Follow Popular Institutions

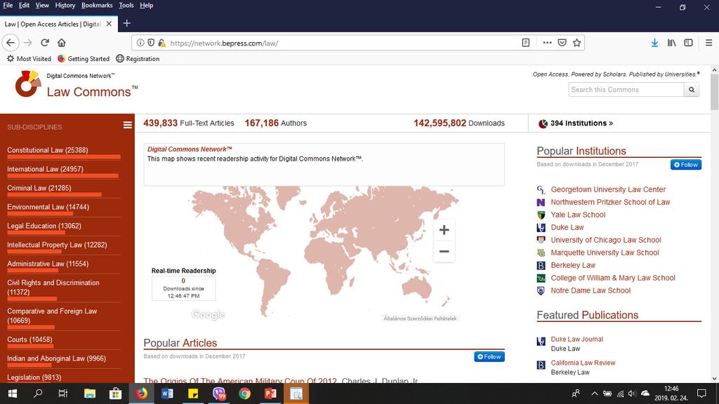(685, 164)
